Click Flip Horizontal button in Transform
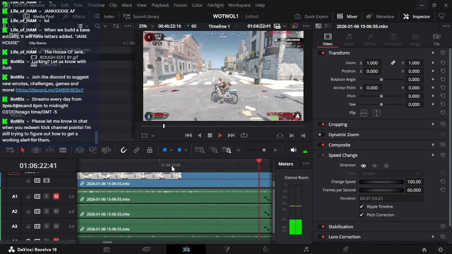This screenshot has width=452, height=254. coord(364,113)
